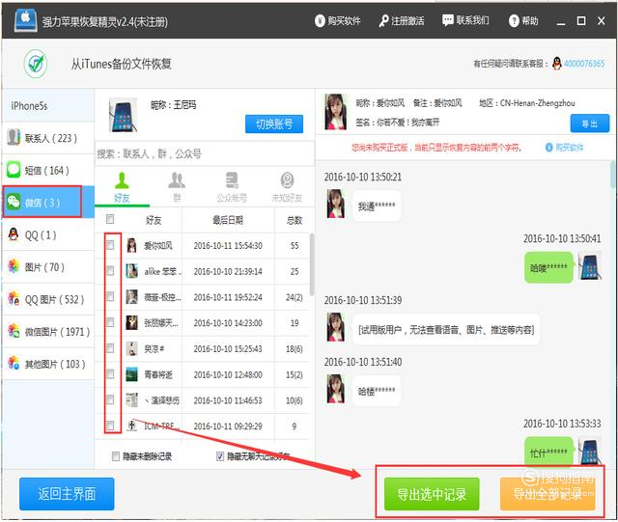The height and width of the screenshot is (522, 618).
Task: Check the box for the alike friend row
Action: coord(110,271)
